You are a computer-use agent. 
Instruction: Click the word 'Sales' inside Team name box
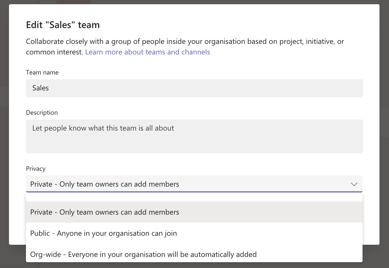[x=40, y=88]
